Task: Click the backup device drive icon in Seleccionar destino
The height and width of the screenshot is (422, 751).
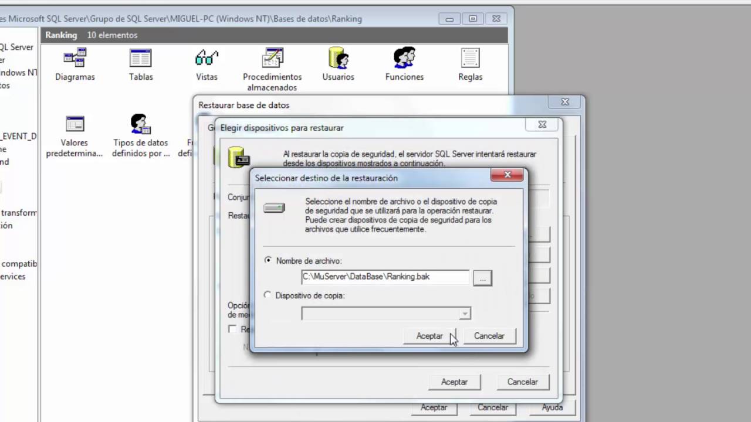Action: 274,207
